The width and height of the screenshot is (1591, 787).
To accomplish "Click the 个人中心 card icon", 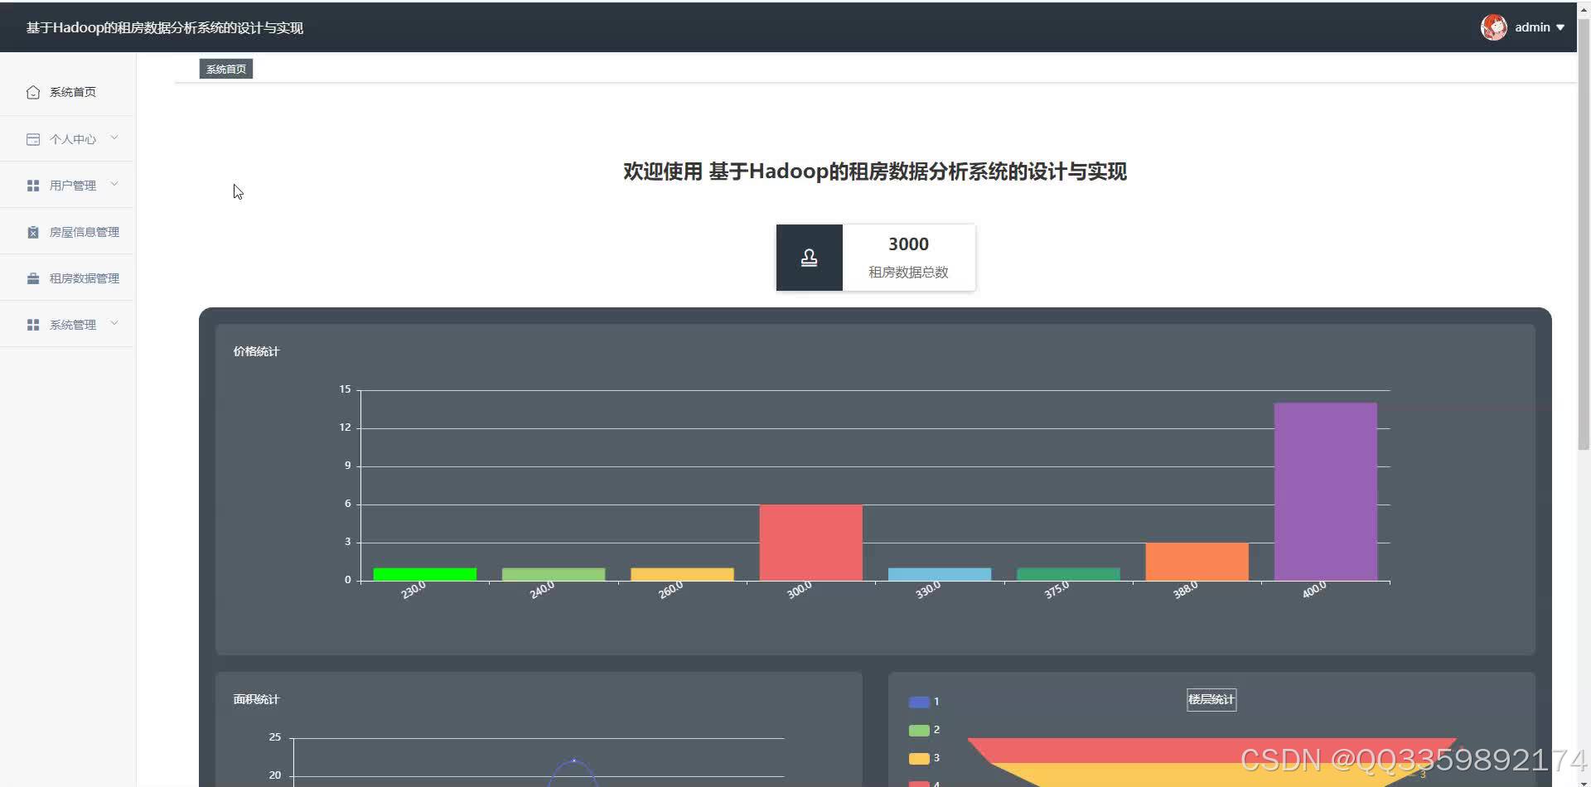I will click(33, 139).
